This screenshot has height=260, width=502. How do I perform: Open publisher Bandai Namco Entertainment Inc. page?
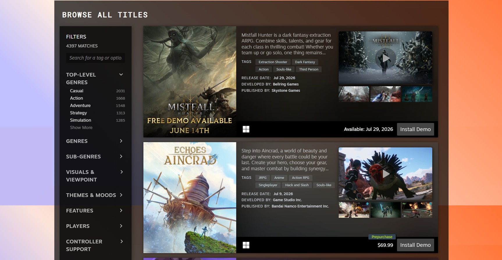(300, 206)
